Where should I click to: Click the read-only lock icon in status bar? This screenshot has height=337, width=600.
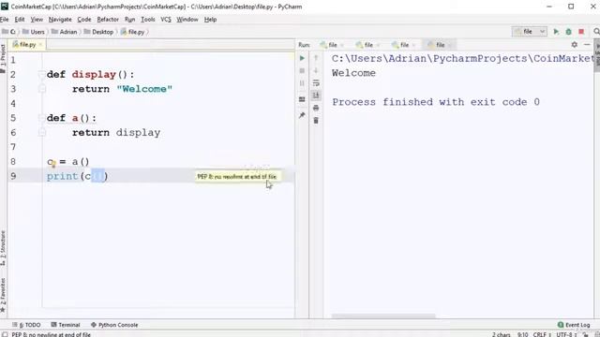click(585, 334)
